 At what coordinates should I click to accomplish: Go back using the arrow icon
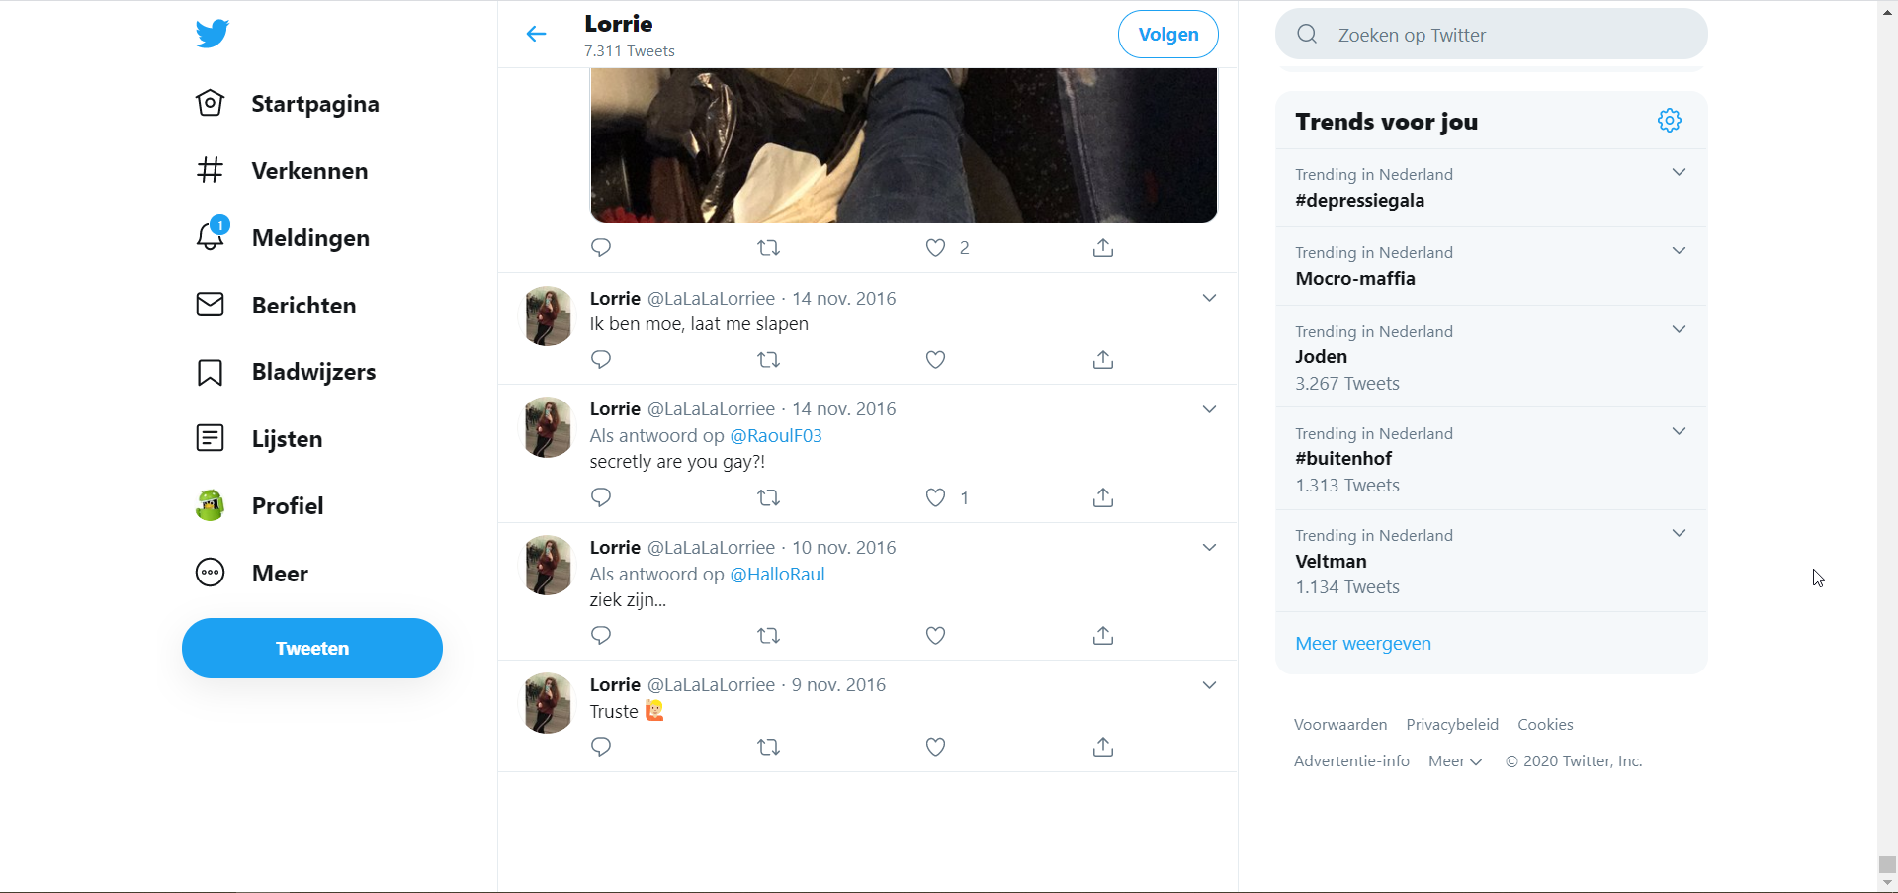(x=536, y=35)
